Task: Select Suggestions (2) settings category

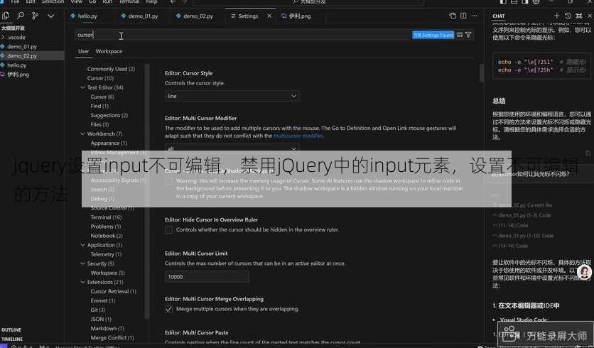Action: click(x=109, y=115)
